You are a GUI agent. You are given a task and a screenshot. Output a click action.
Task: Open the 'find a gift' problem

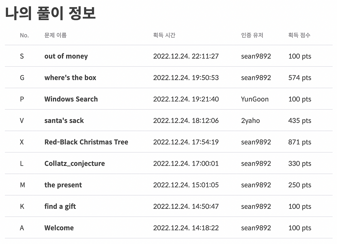coord(60,206)
